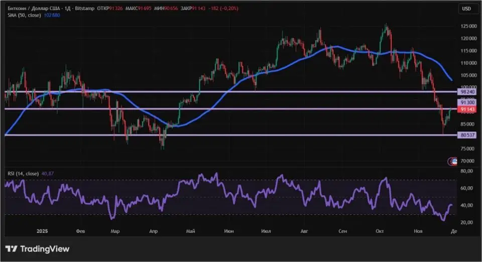
Task: Click the 80,00 mark on RSI scale
Action: [x=466, y=171]
